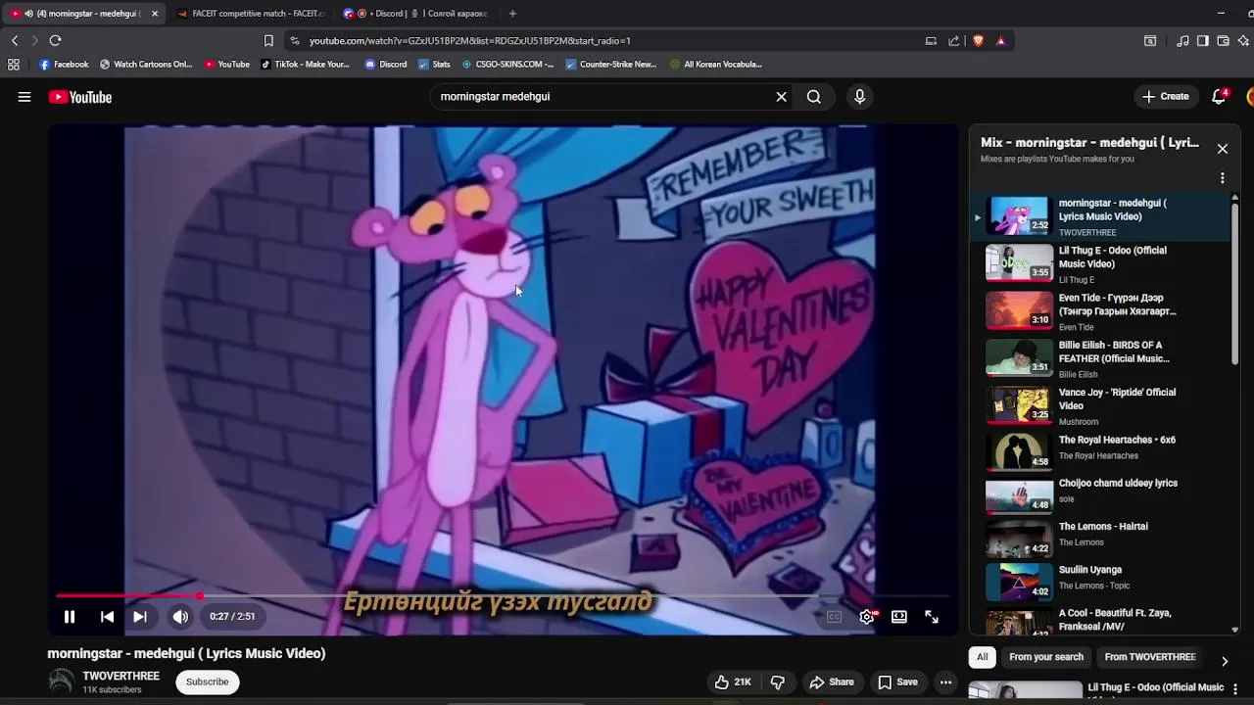Open Watch Cartoons Online bookmark
This screenshot has width=1254, height=705.
pos(145,65)
